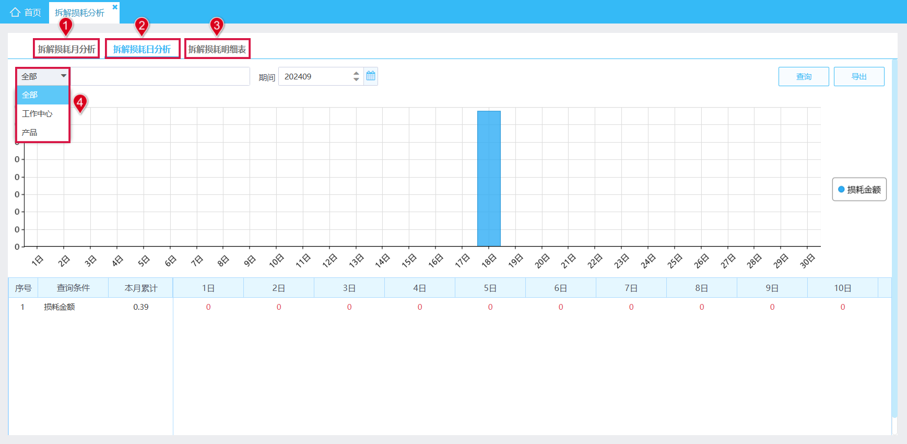
Task: Click the blue bar for 18日
Action: 489,178
